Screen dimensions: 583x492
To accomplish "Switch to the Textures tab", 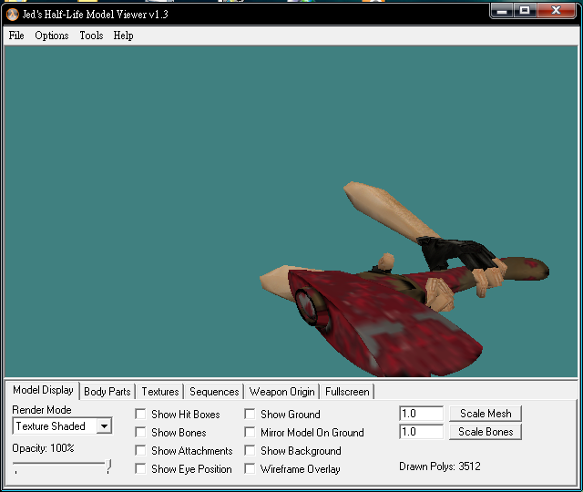I will [x=160, y=392].
